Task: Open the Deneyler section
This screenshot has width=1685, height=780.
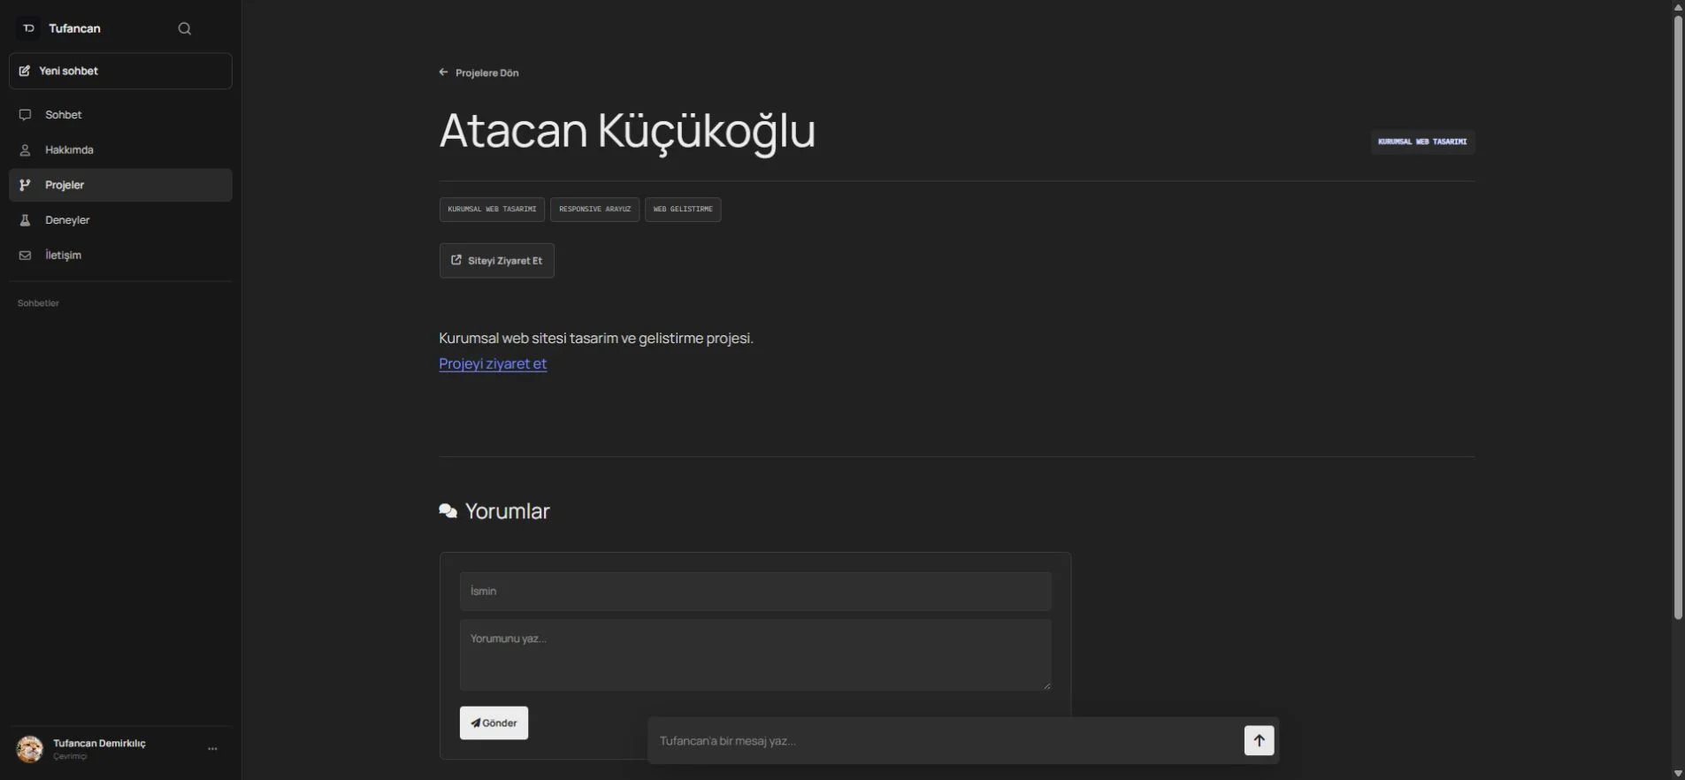Action: tap(120, 220)
